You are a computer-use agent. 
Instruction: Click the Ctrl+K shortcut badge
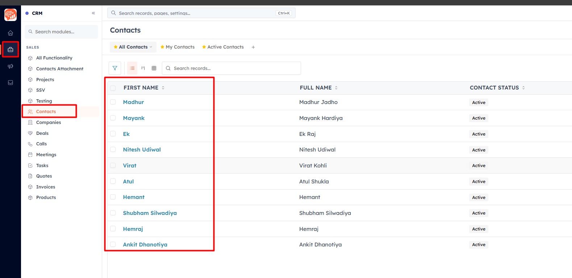tap(284, 13)
